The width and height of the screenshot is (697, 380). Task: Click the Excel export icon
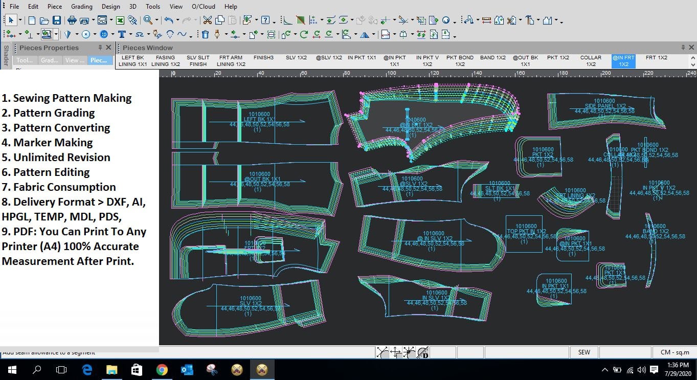(x=120, y=20)
